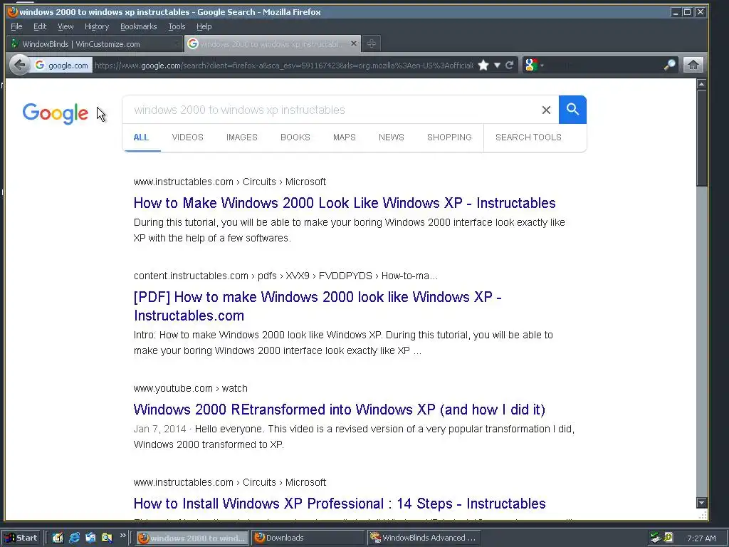Click the Firefox Google Search taskbar button
This screenshot has height=547, width=729.
point(192,538)
